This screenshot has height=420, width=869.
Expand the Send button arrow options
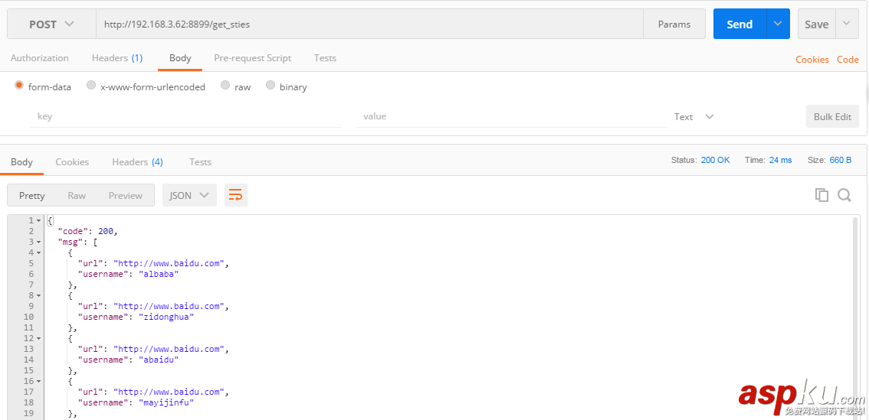click(x=778, y=24)
